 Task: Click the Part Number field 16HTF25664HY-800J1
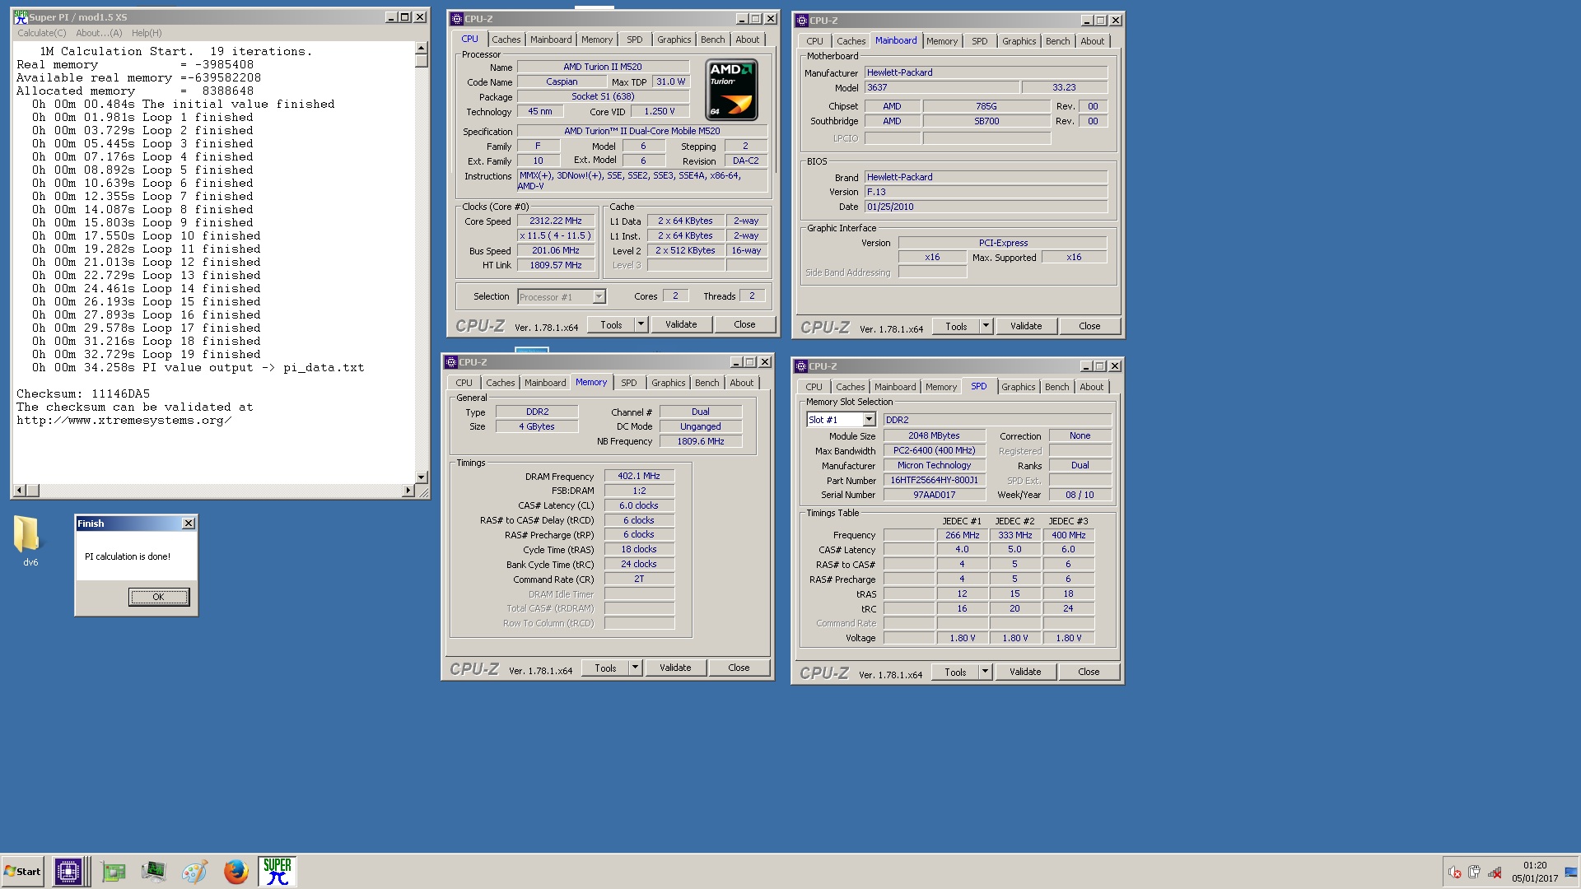tap(935, 480)
